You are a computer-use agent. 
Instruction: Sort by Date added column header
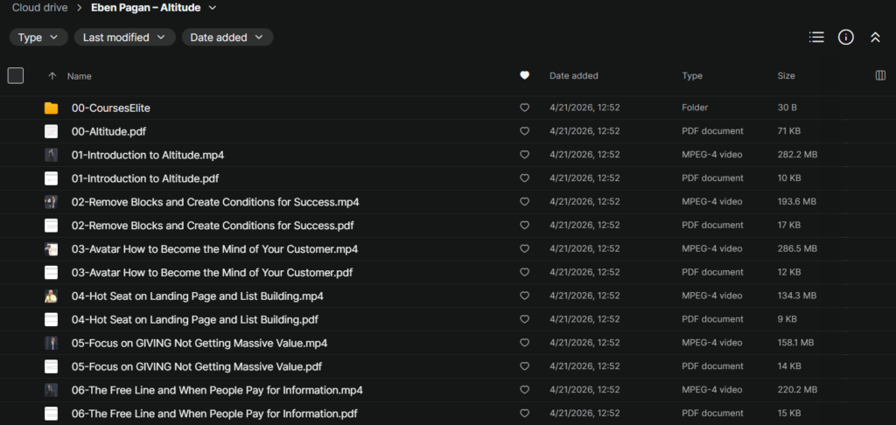[x=574, y=75]
